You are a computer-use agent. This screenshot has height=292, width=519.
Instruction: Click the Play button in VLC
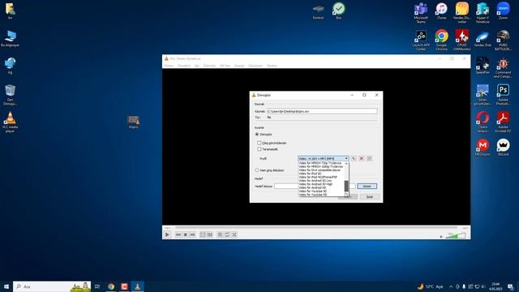click(167, 234)
